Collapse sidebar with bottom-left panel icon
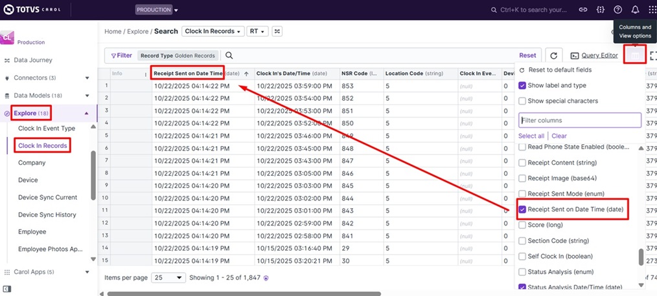This screenshot has width=657, height=296. (x=6, y=289)
